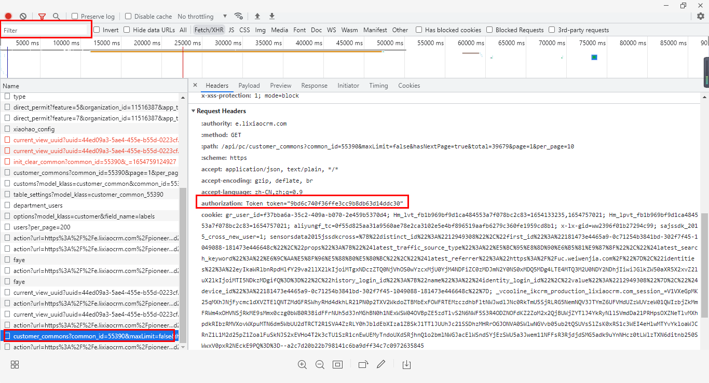
Task: Check Blocked Requests option
Action: point(489,30)
